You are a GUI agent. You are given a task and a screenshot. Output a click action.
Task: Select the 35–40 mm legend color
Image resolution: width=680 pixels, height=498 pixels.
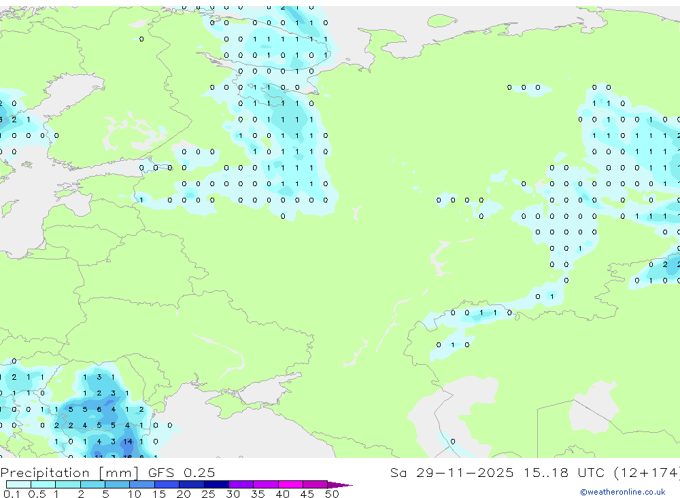pos(266,484)
